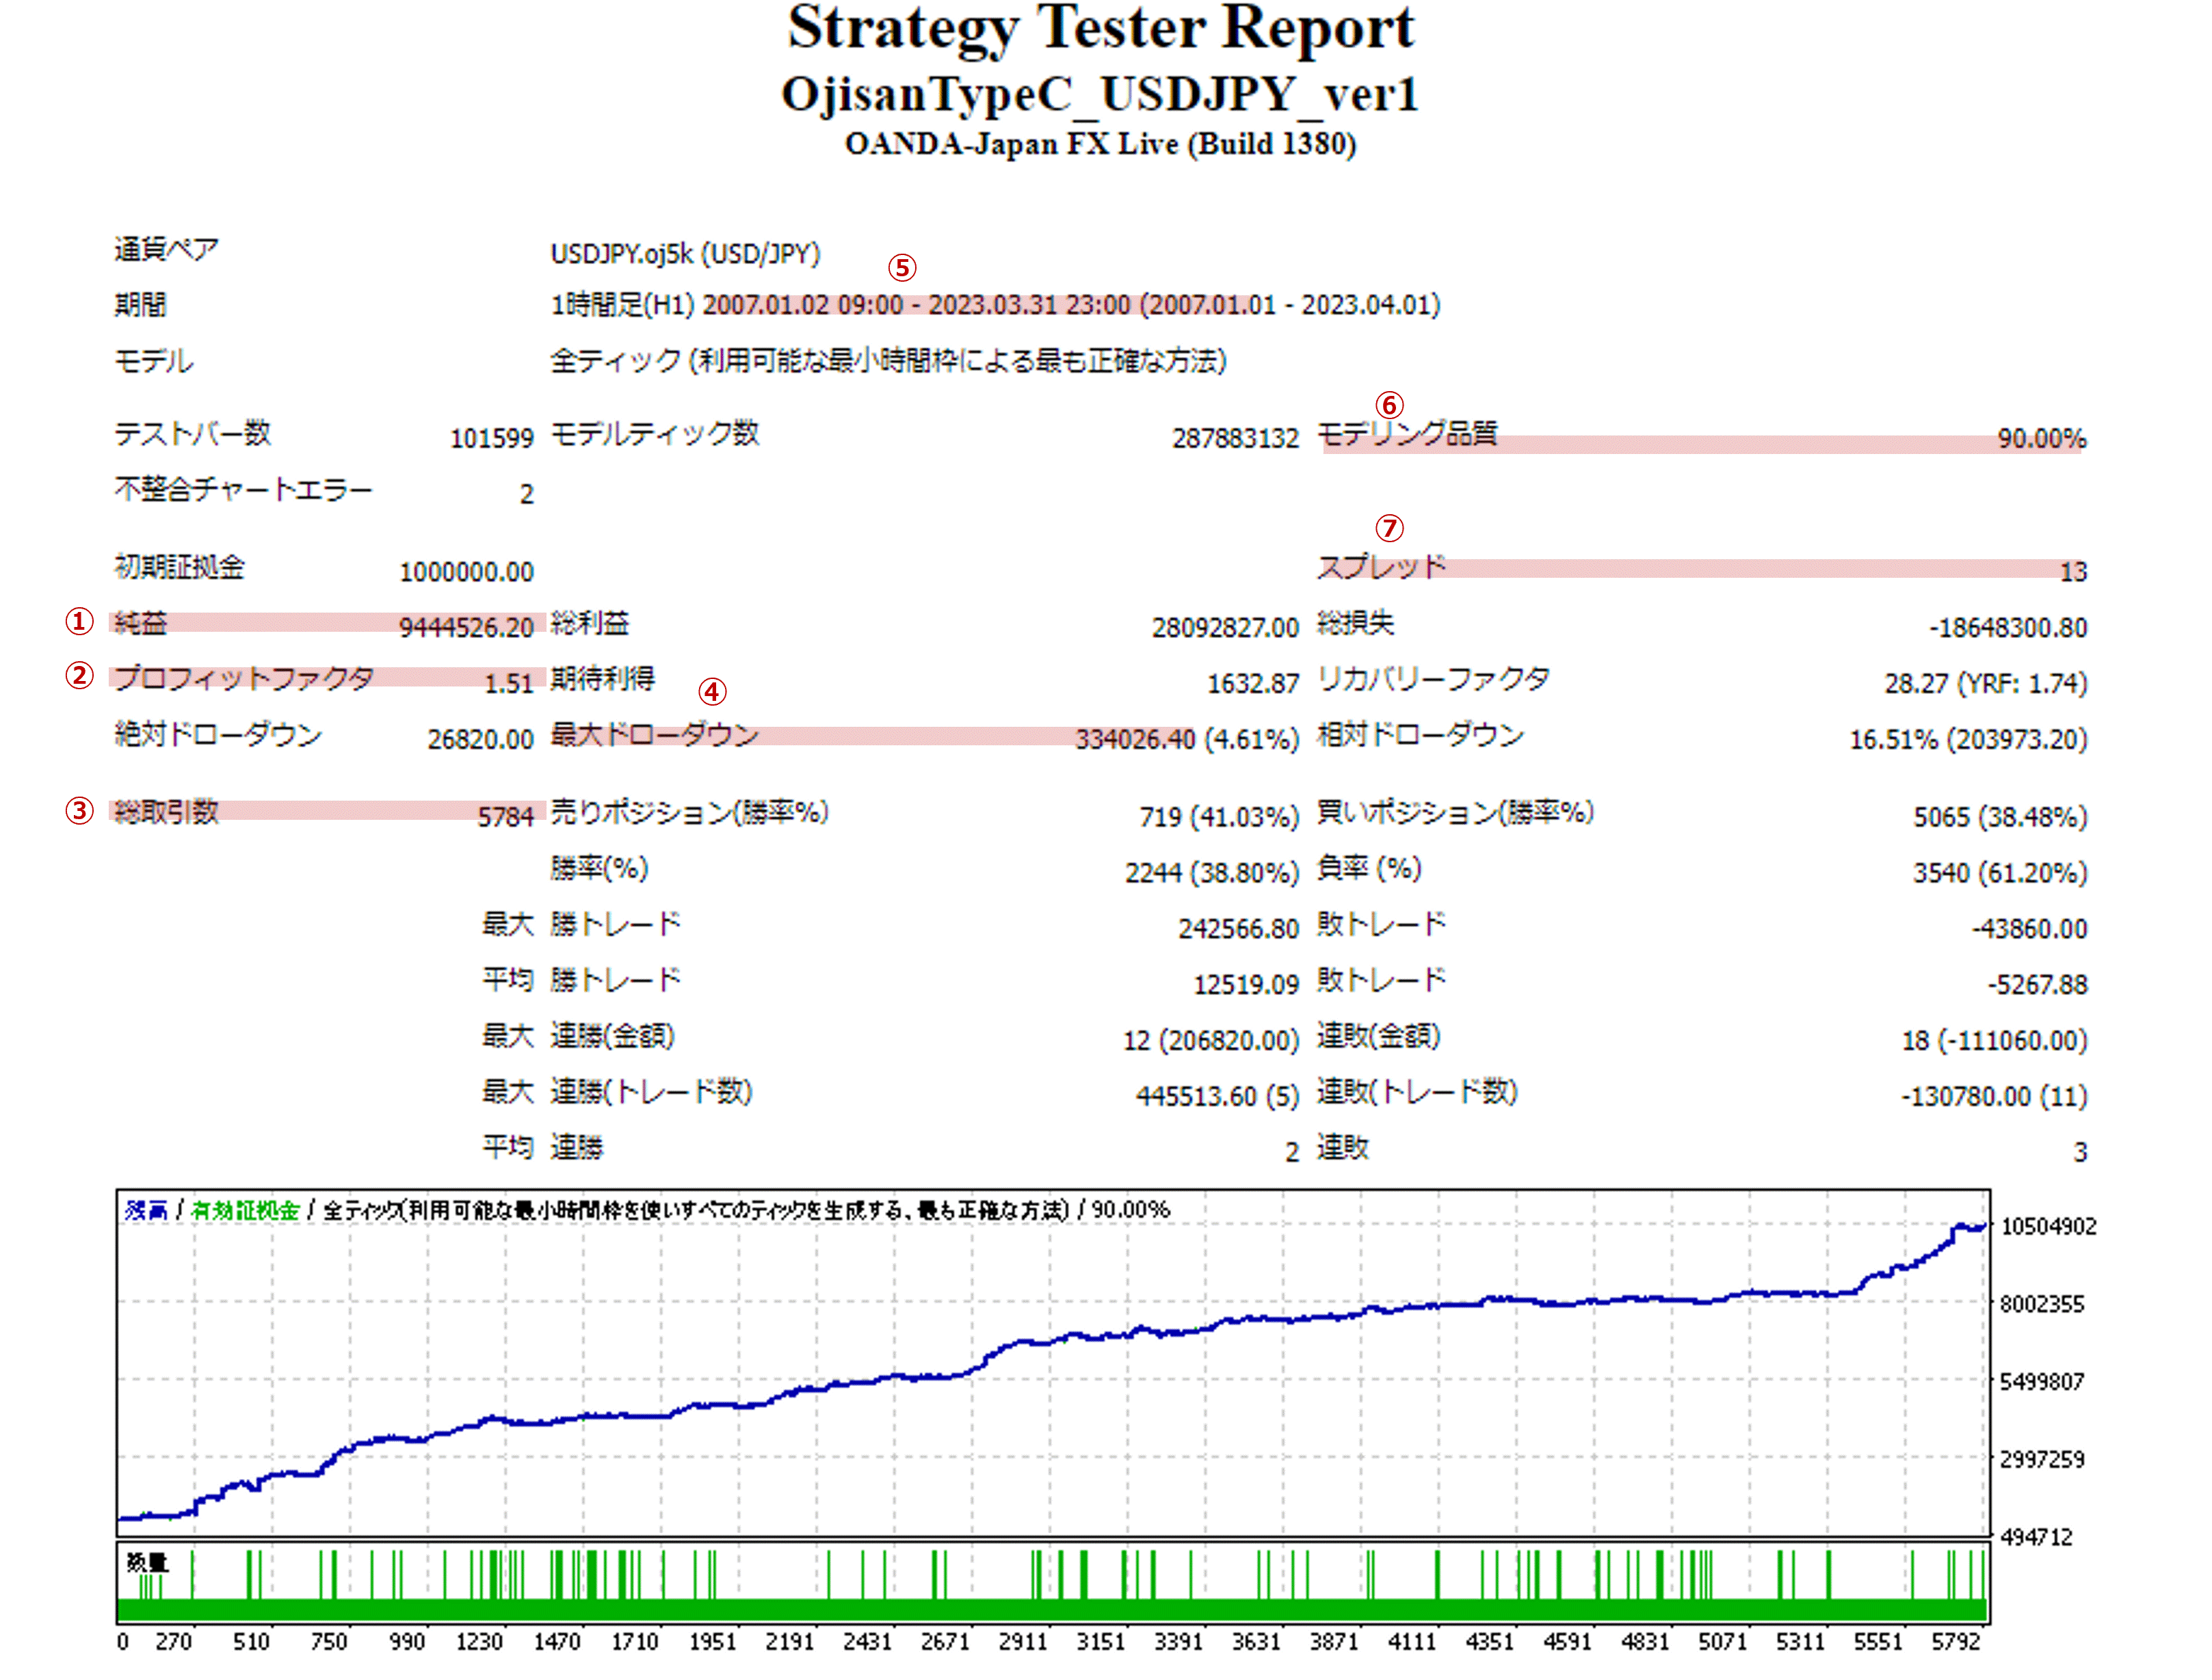
Task: Click the circled number 2 marker
Action: 79,676
